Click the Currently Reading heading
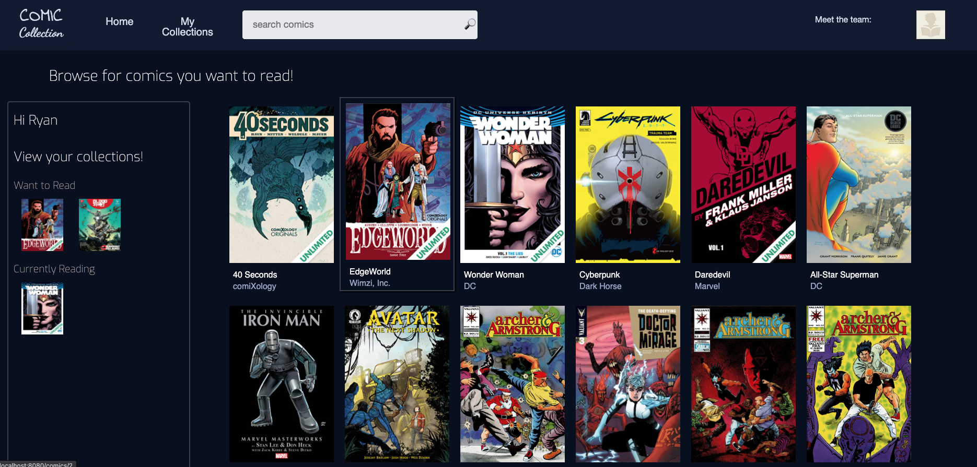Screen dimensions: 977x467 pyautogui.click(x=54, y=269)
